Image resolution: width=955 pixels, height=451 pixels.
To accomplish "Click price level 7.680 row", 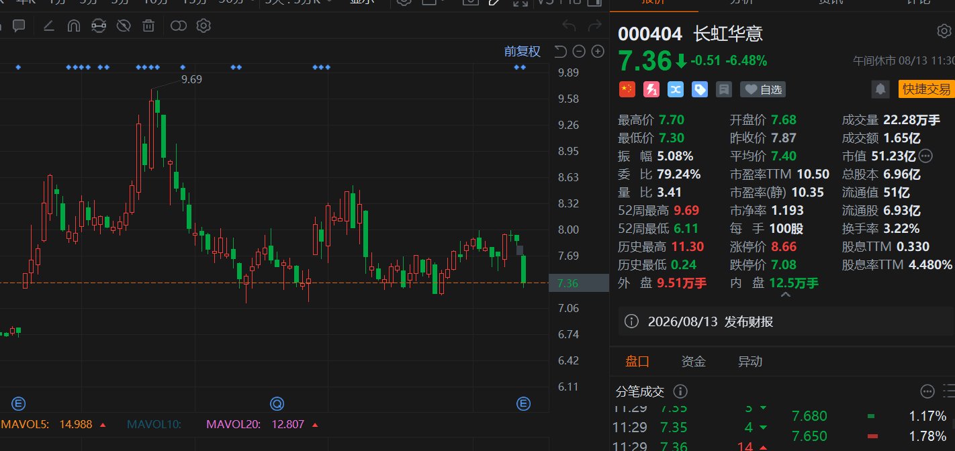I will 870,415.
